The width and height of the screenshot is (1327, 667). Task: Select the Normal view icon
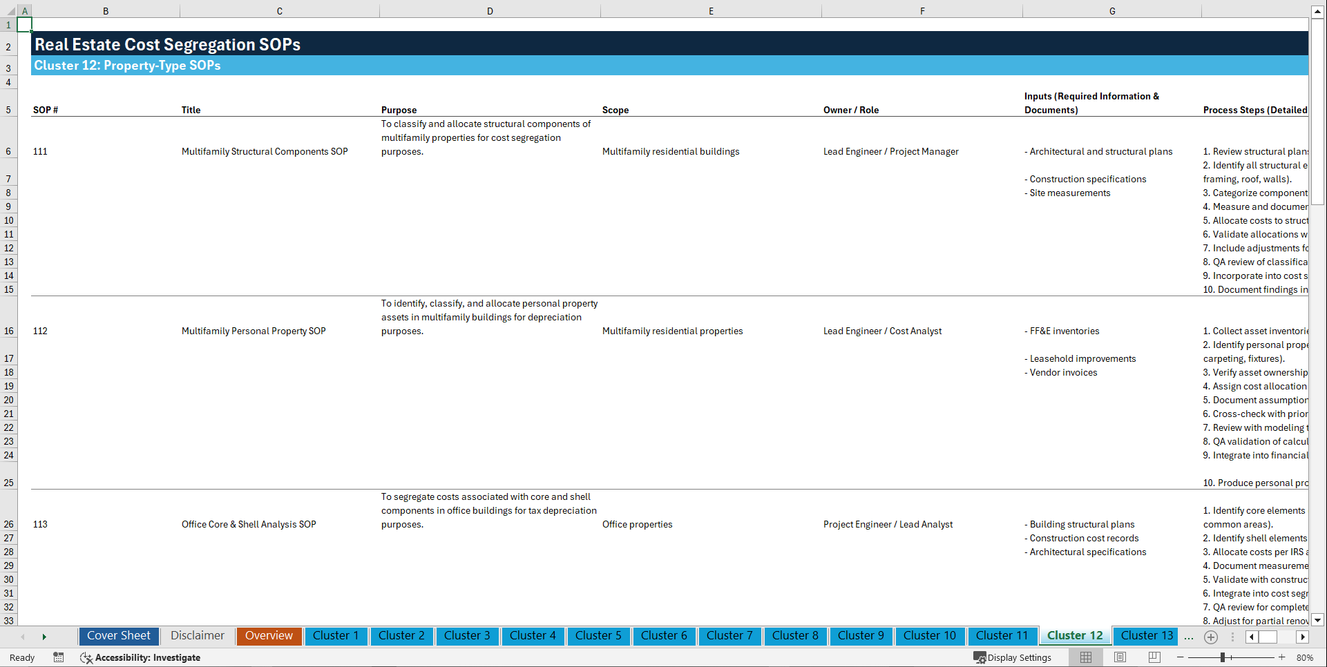(x=1085, y=657)
